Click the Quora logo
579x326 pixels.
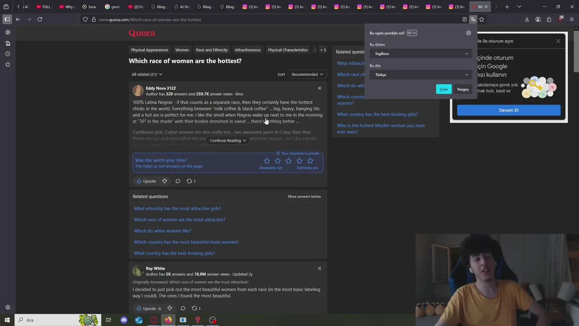click(x=142, y=33)
